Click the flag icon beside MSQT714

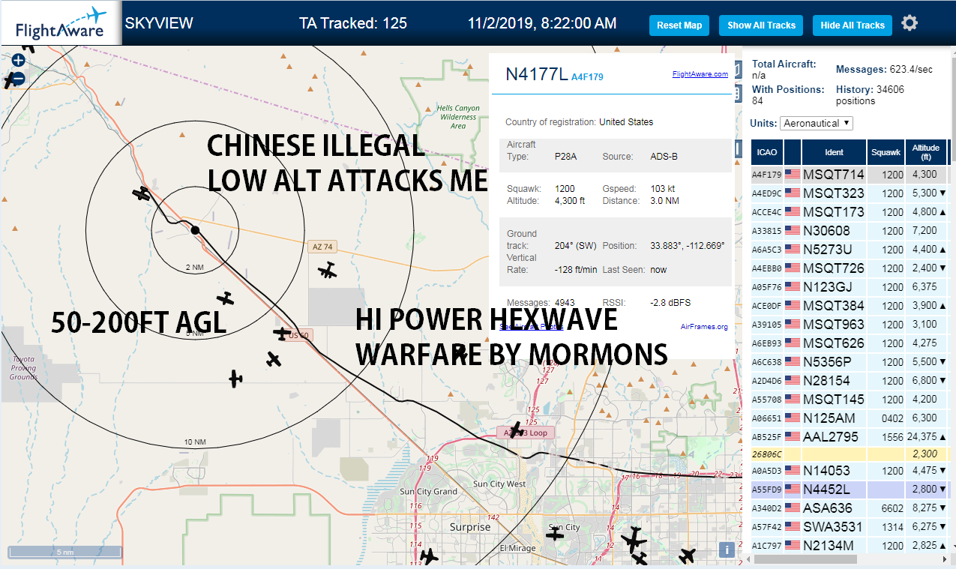click(x=793, y=175)
